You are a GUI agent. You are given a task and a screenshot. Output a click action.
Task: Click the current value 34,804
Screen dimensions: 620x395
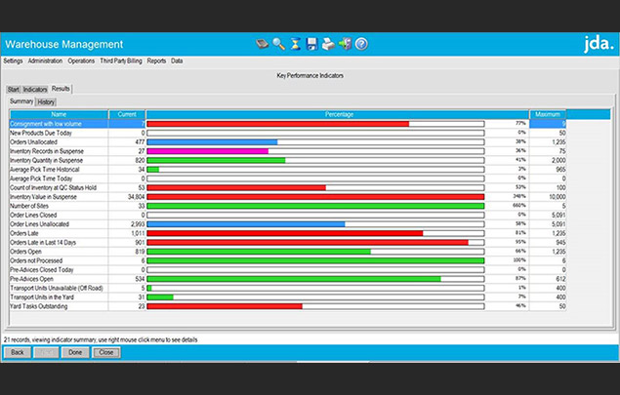click(137, 197)
